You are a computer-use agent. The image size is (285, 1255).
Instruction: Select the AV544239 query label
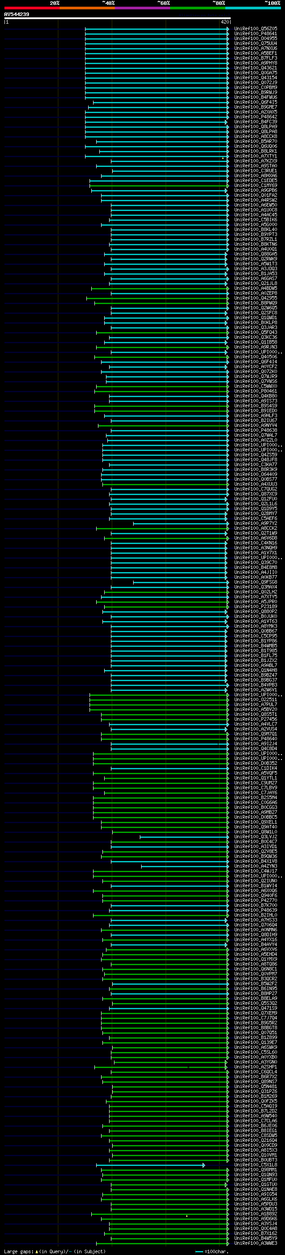tap(16, 15)
